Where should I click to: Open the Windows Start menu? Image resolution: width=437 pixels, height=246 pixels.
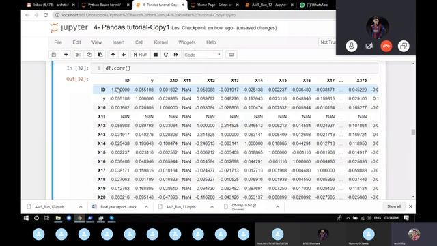[x=26, y=218]
